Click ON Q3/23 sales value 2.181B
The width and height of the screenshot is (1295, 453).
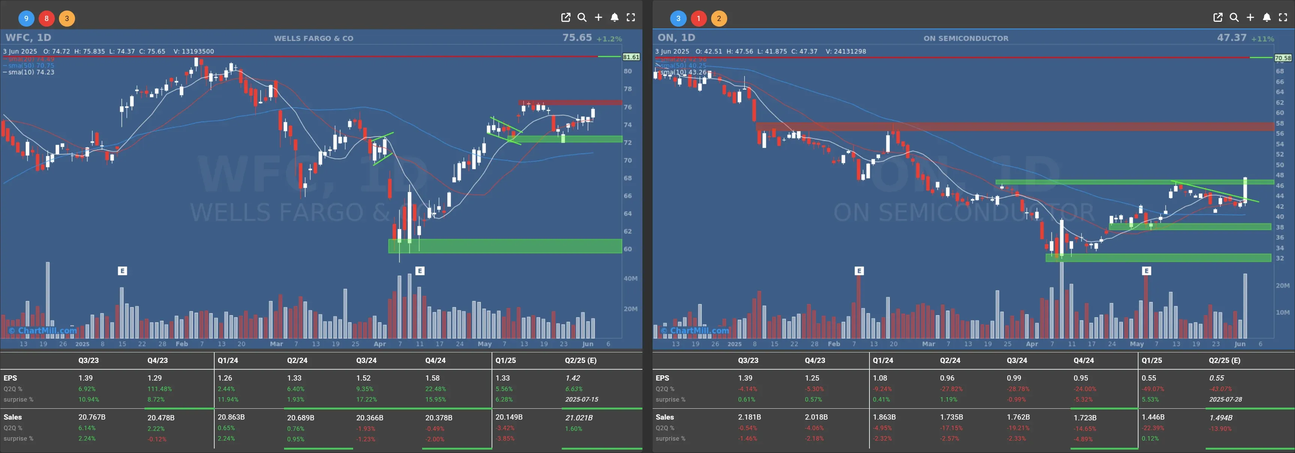click(x=749, y=417)
